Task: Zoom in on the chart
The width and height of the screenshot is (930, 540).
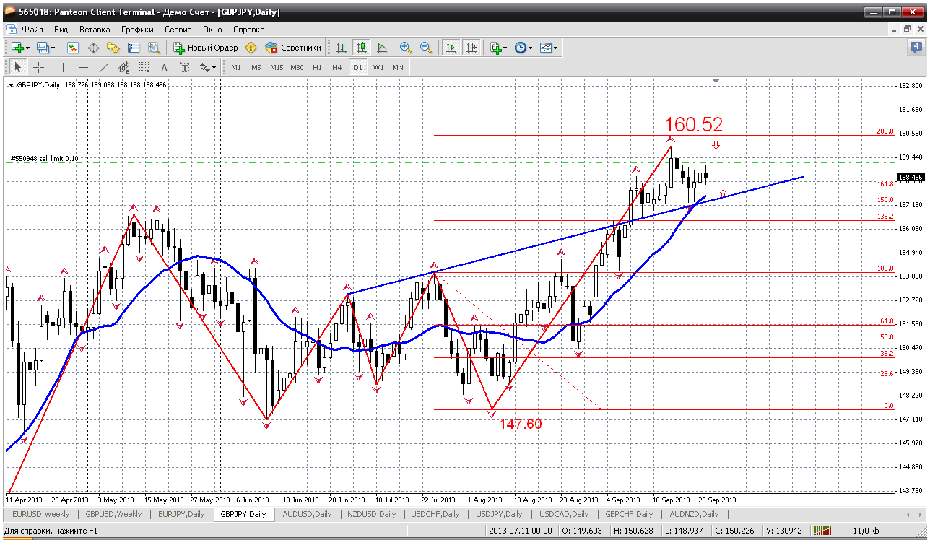Action: click(406, 48)
